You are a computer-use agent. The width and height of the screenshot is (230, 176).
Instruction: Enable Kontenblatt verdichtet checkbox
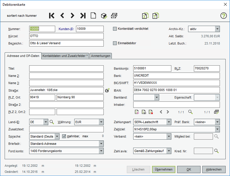tap(115, 29)
